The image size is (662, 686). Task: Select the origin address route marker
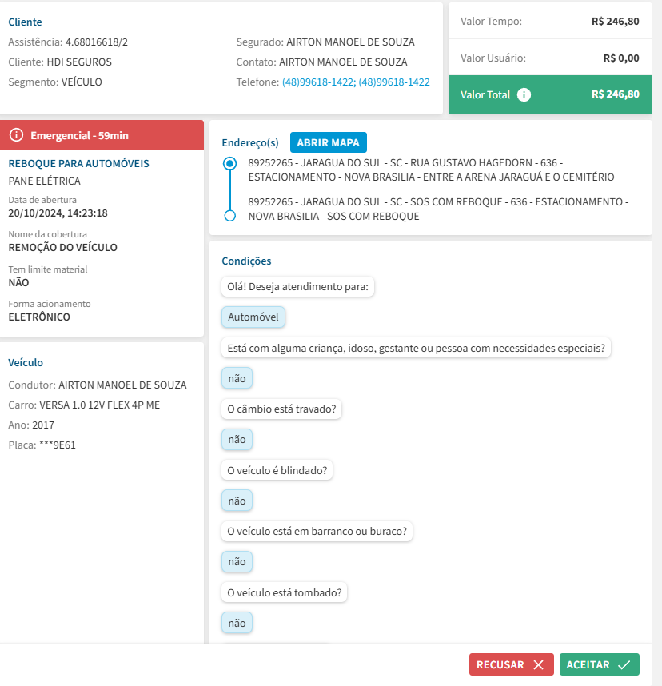[x=230, y=163]
